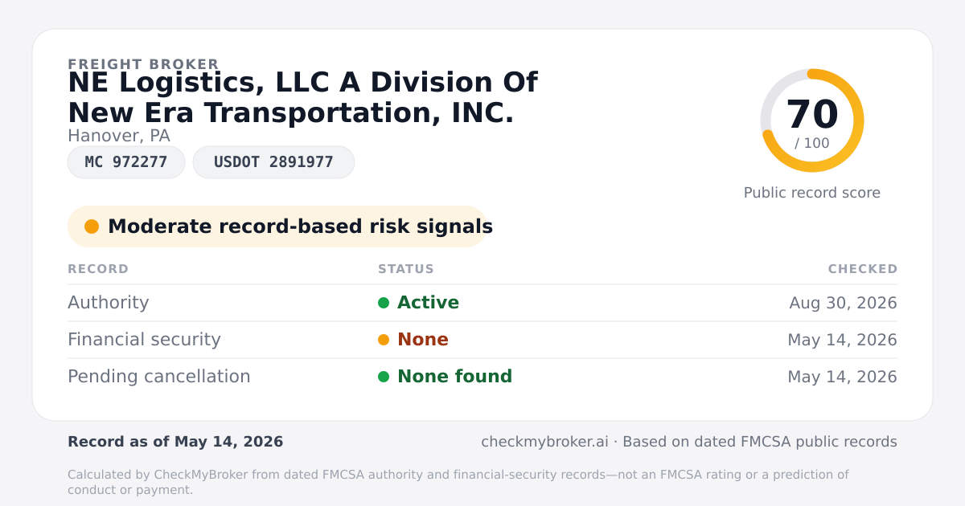Click the Public record score label
Screen dimensions: 965x506
(812, 193)
